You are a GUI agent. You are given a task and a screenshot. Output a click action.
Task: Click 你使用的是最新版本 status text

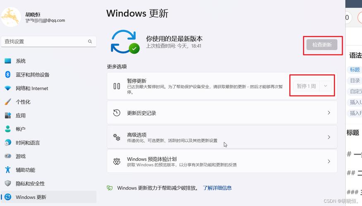(x=174, y=39)
